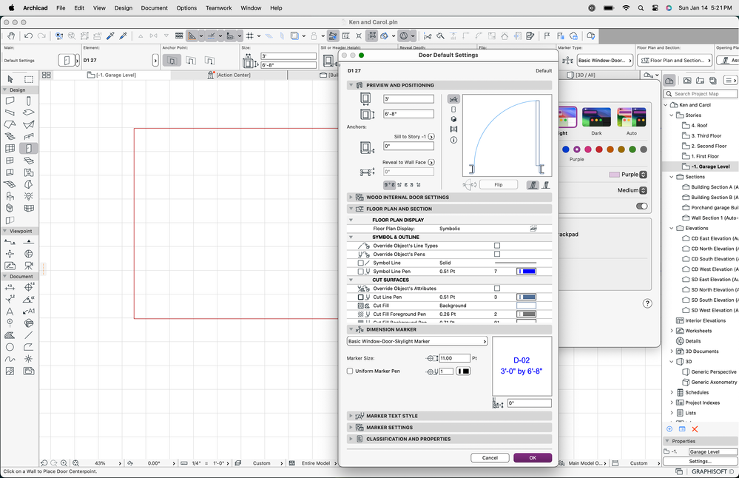739x478 pixels.
Task: Select the Text tool in Document panel
Action: (x=10, y=311)
